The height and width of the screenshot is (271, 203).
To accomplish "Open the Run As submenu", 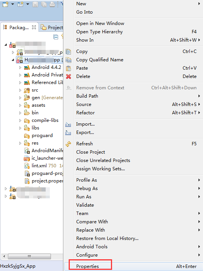I will pos(139,197).
